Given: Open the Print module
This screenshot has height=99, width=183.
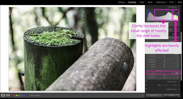Looking at the screenshot, I should [x=171, y=2].
